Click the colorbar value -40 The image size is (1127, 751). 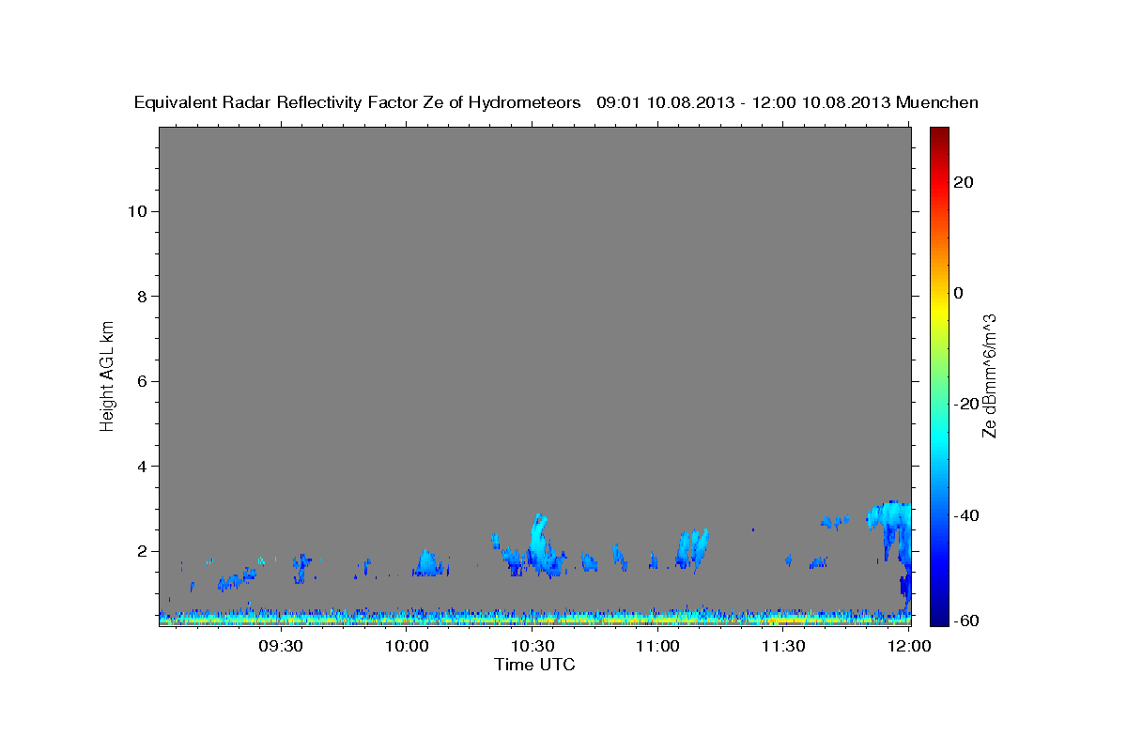tap(966, 515)
